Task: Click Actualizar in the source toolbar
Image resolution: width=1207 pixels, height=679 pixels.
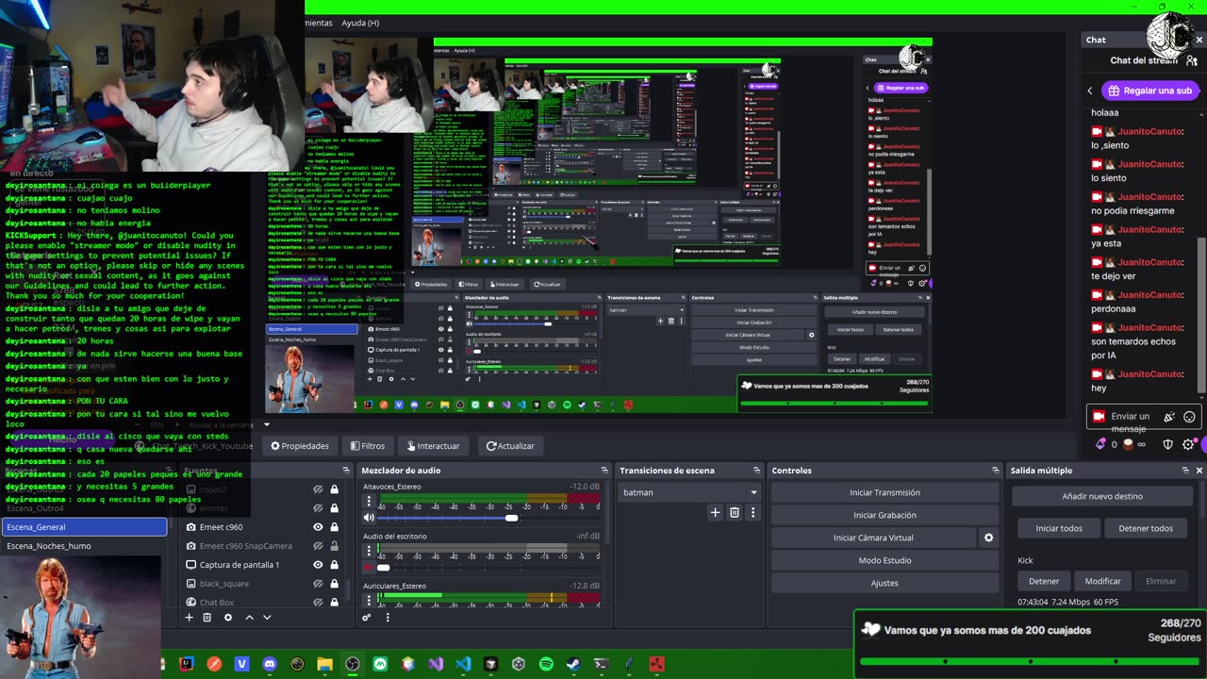Action: [510, 446]
